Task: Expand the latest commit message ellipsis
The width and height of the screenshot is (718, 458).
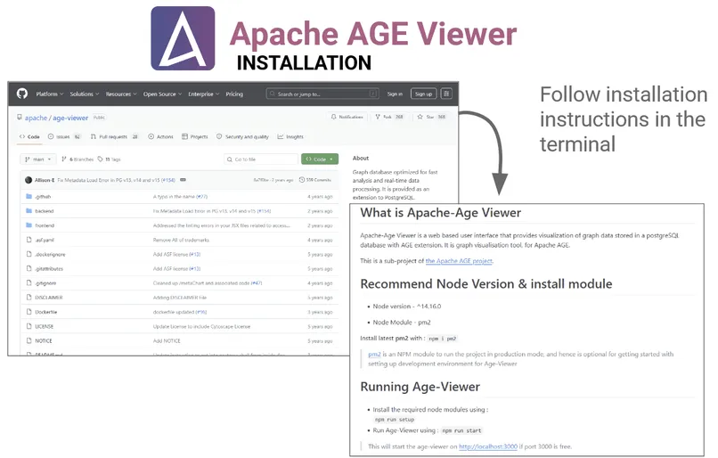Action: pyautogui.click(x=183, y=180)
